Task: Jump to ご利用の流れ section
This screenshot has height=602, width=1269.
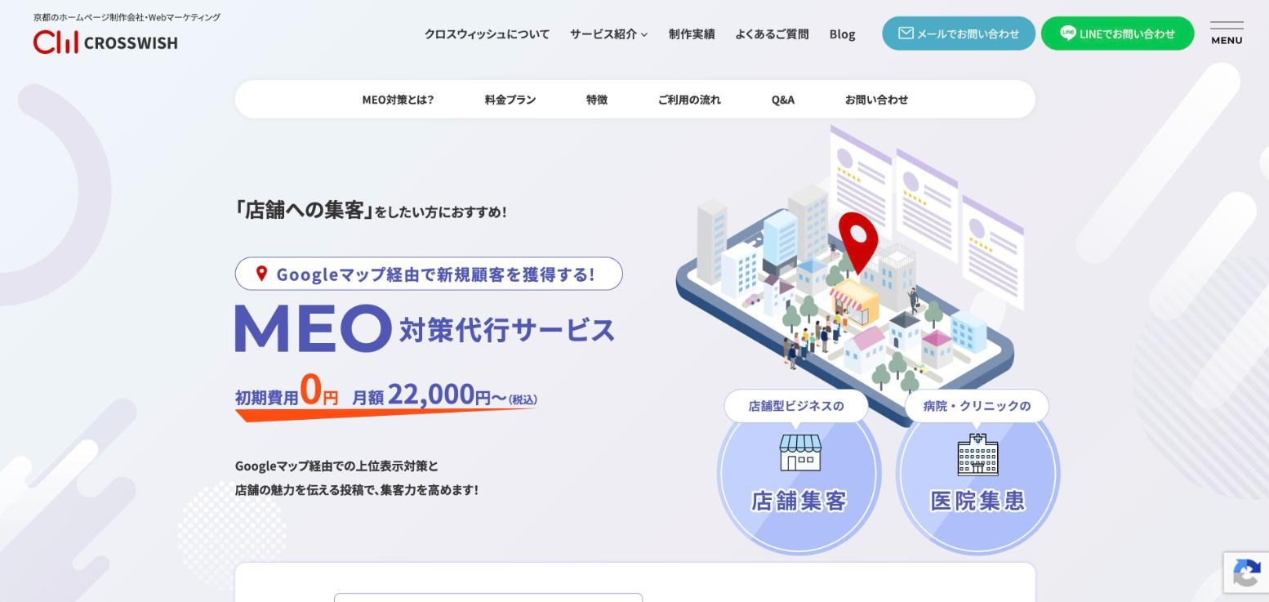Action: pos(689,100)
